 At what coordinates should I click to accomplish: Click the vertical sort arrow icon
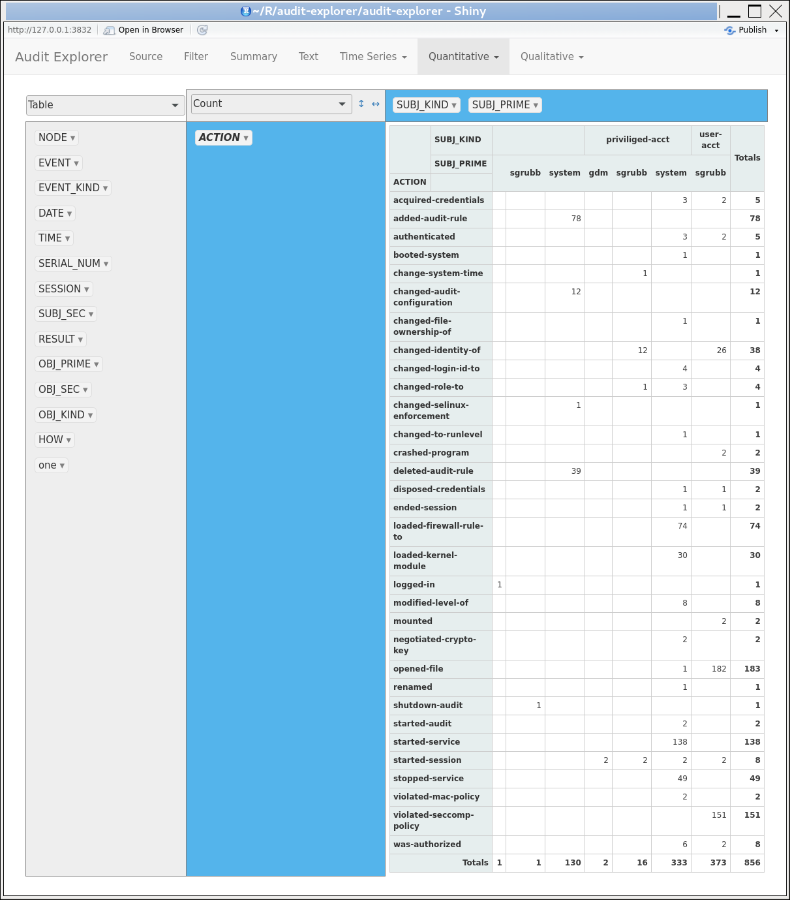coord(361,104)
